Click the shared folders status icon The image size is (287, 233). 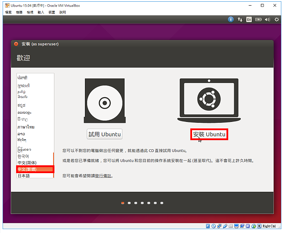pyautogui.click(x=231, y=226)
